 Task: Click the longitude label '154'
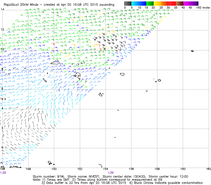[x=105, y=169]
